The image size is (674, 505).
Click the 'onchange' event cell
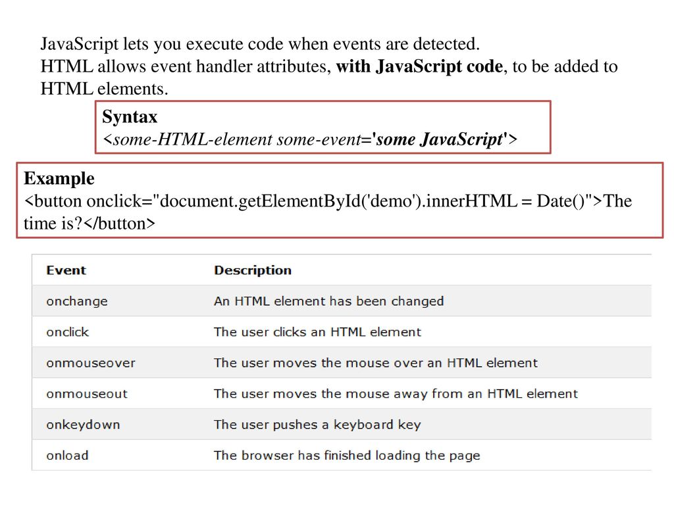click(x=77, y=301)
